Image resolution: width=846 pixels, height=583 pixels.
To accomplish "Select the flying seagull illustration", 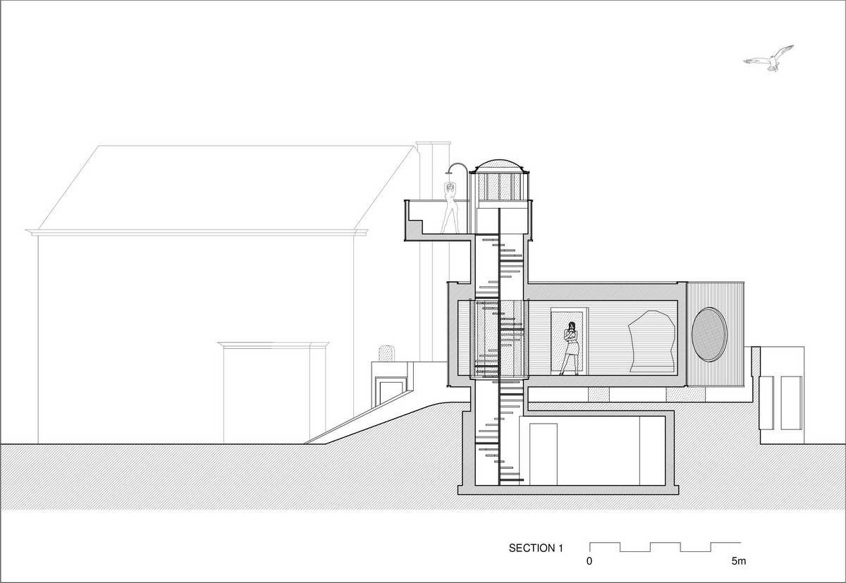I will coord(769,58).
